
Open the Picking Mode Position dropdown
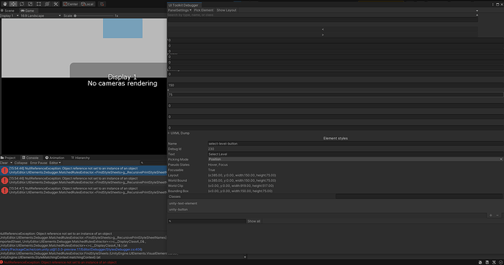(355, 159)
